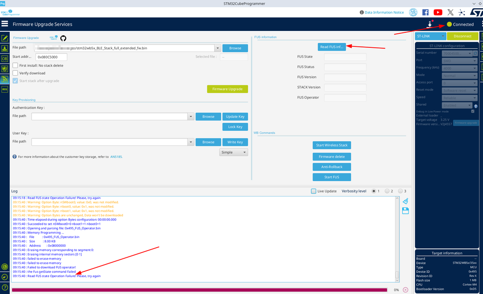Click Anti-Rollback button
This screenshot has height=294, width=483.
pyautogui.click(x=332, y=167)
